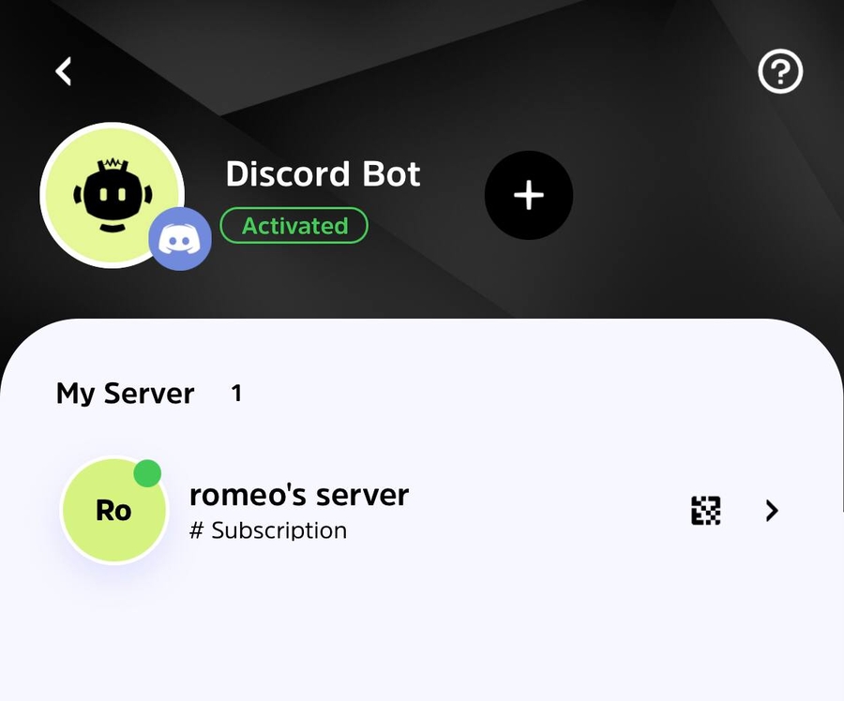Open the QR code for romeo's server
This screenshot has width=844, height=701.
click(705, 511)
